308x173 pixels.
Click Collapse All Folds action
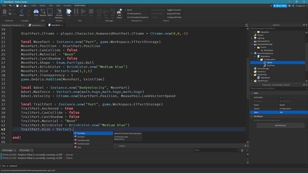pyautogui.click(x=174, y=17)
